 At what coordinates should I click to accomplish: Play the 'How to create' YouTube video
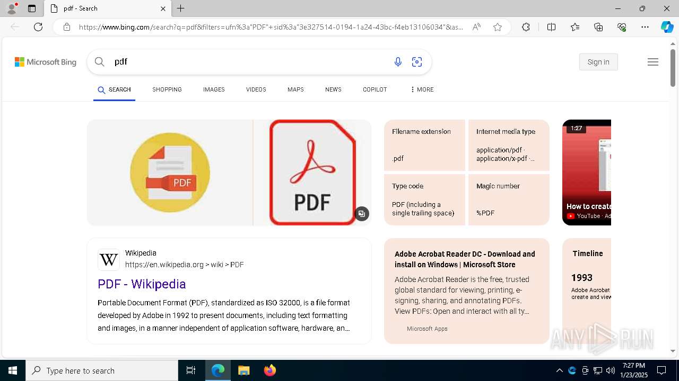coord(587,173)
